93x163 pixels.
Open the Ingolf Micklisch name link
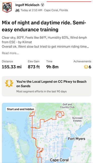coord(27,5)
